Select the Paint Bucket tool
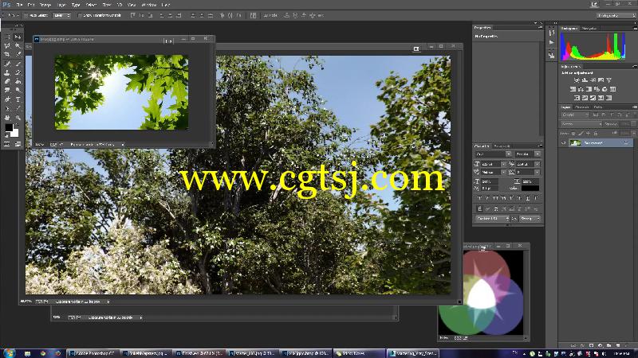Screen dimensions: 638x358 click(x=18, y=82)
